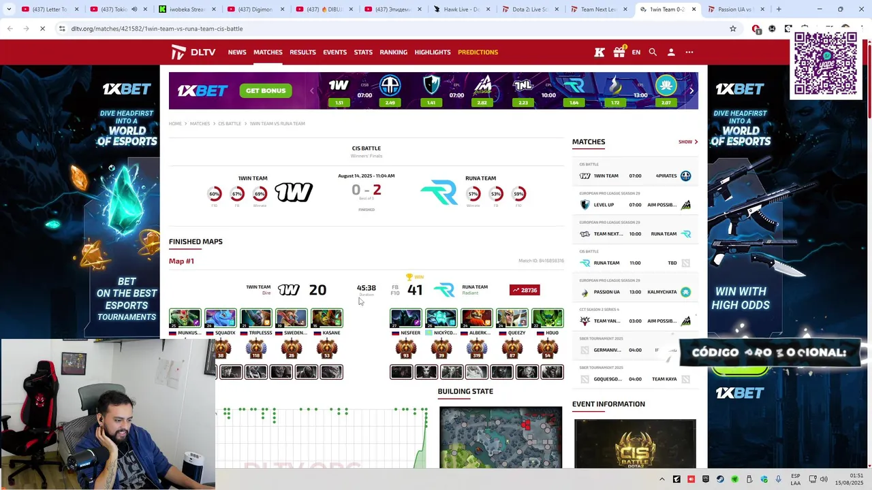This screenshot has width=872, height=490.
Task: Open the red extension icon in browser toolbar
Action: click(x=756, y=29)
